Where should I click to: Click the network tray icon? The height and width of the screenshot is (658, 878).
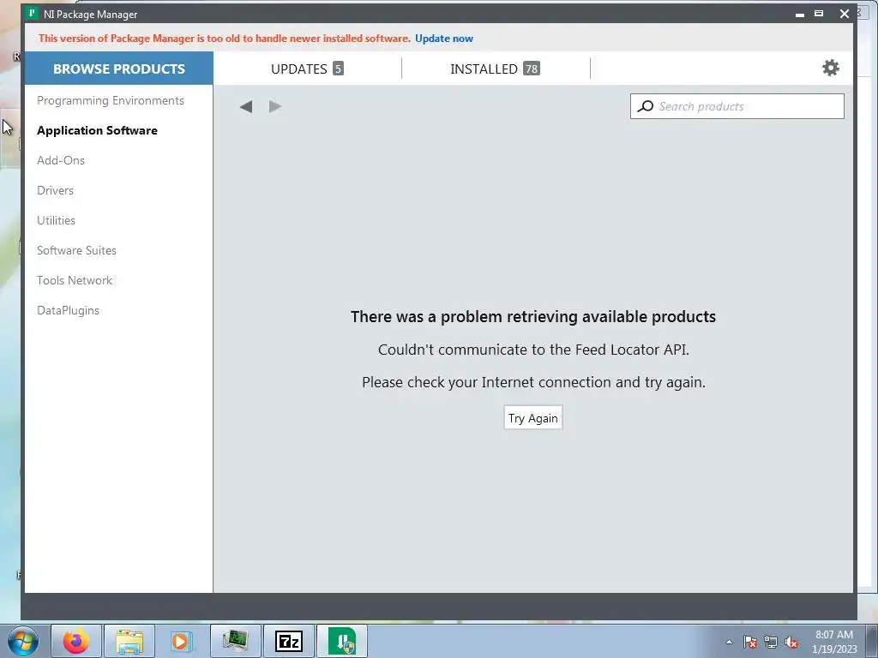(x=771, y=642)
